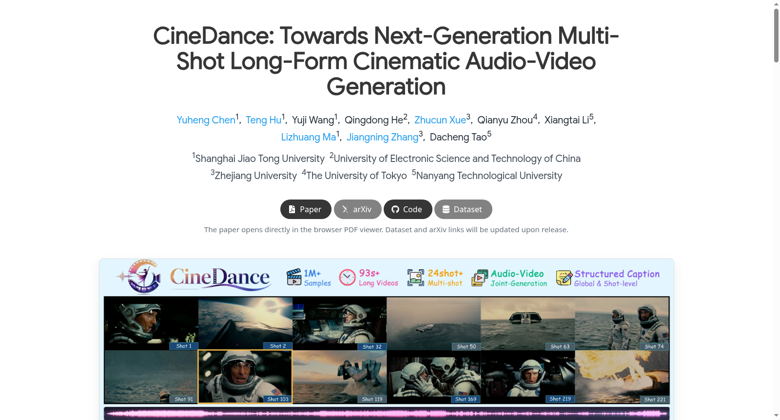The width and height of the screenshot is (780, 420).
Task: Click the clapperboard 1M+ Samples icon
Action: [294, 277]
